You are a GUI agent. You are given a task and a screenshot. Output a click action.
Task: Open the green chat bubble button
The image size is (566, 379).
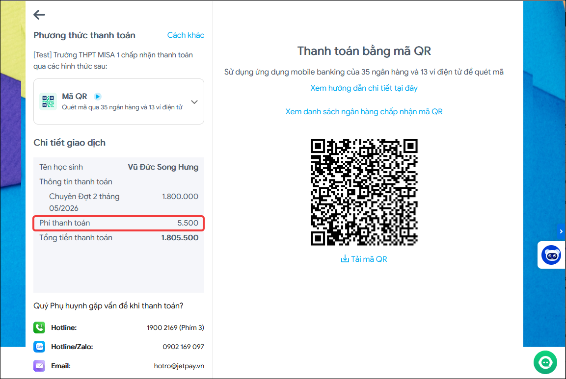[545, 362]
